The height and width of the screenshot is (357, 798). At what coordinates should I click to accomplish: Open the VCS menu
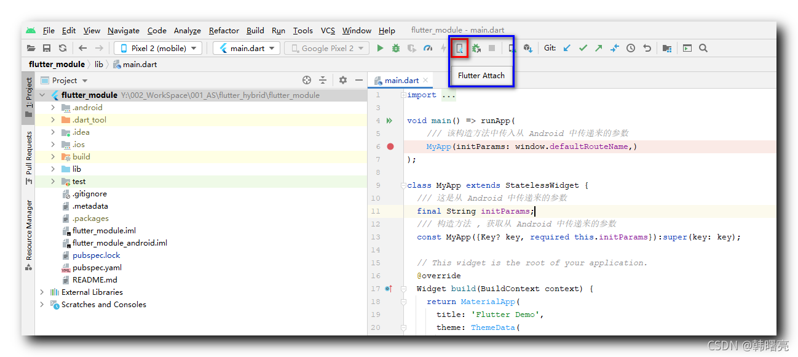(328, 31)
